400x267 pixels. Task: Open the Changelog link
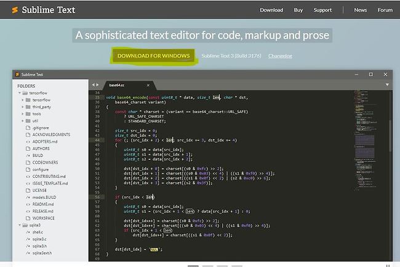pos(280,56)
